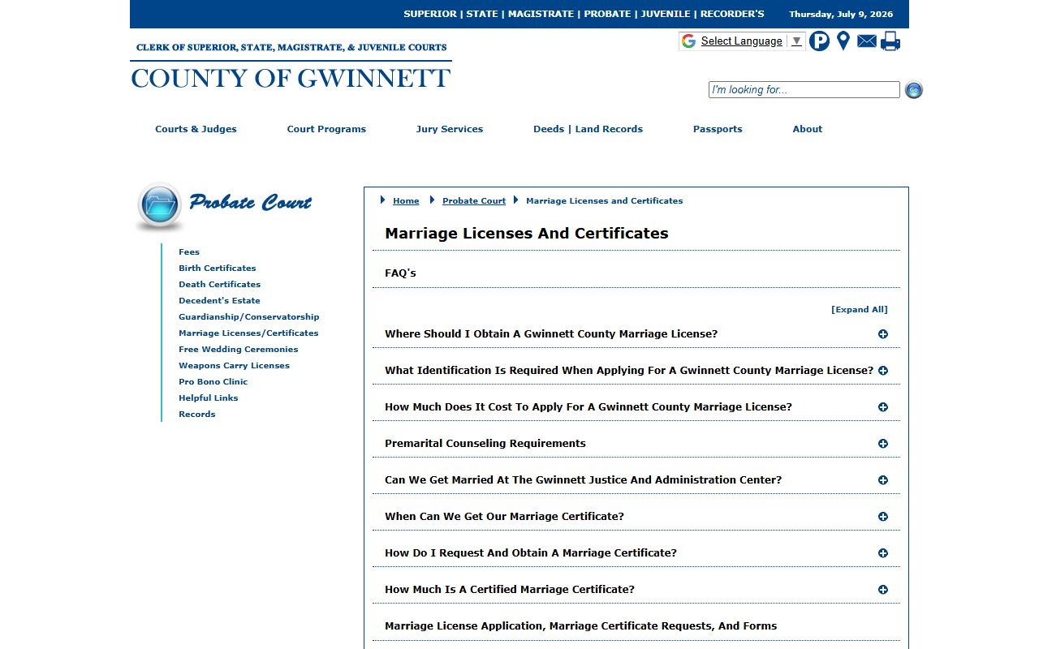
Task: Expand 'Where Should I Obtain' question plus icon
Action: 883,334
